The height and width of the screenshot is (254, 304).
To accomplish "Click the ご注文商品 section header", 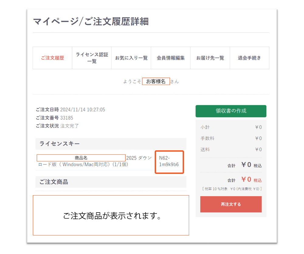I will point(111,182).
